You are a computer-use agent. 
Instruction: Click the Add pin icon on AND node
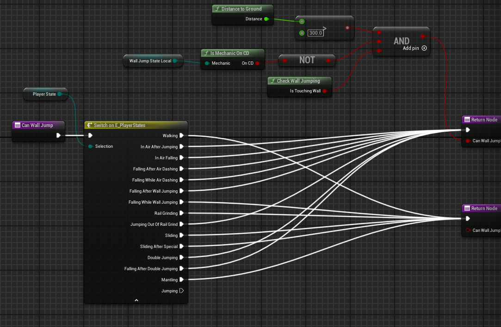tap(424, 48)
